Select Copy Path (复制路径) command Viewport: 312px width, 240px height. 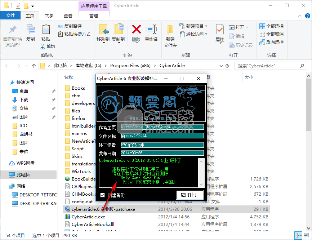click(x=70, y=26)
